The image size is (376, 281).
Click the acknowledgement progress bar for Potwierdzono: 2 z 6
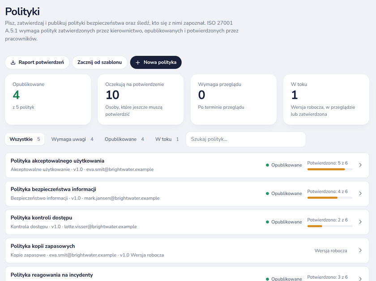pyautogui.click(x=330, y=226)
